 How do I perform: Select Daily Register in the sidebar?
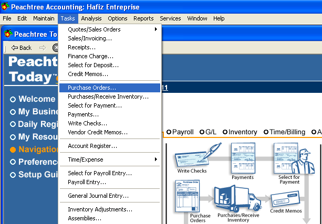point(34,124)
